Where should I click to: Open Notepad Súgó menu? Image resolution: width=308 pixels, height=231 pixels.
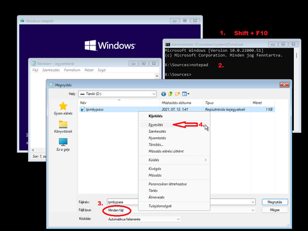(101, 70)
